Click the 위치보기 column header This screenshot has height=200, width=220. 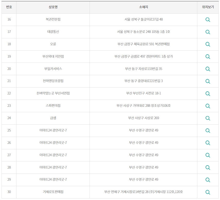[x=208, y=7]
